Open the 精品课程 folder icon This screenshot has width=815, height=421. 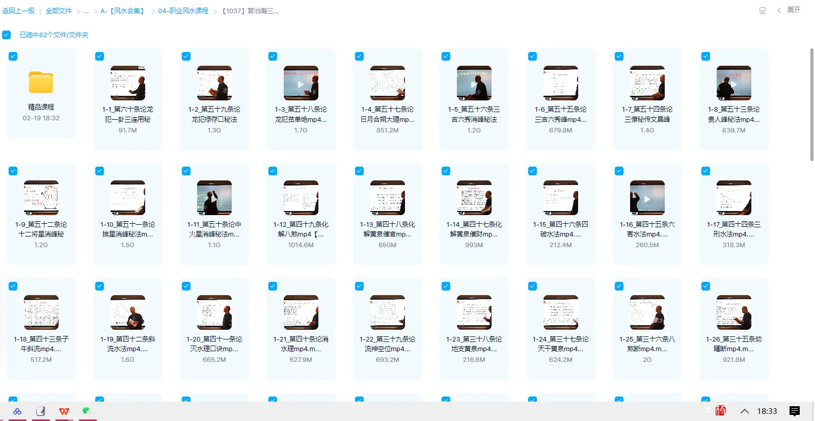(x=41, y=82)
